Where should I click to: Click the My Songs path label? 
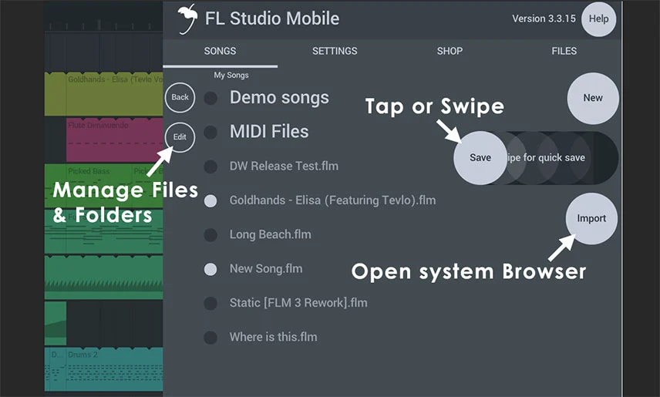coord(231,76)
